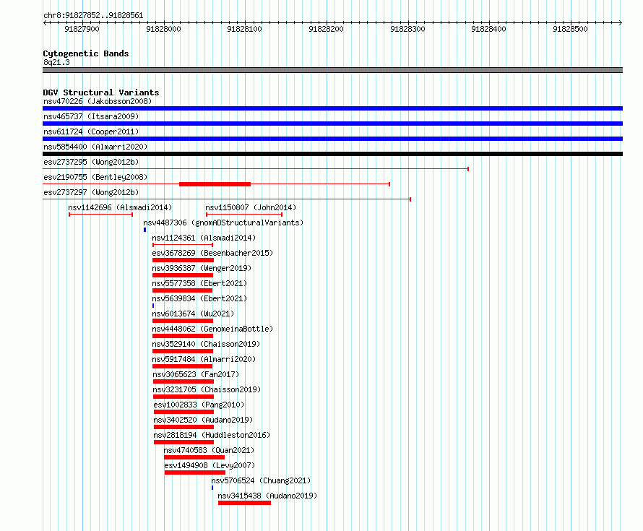643x531 pixels.
Task: Open the nsv2818194 (Huddleston2016) variant
Action: [212, 435]
